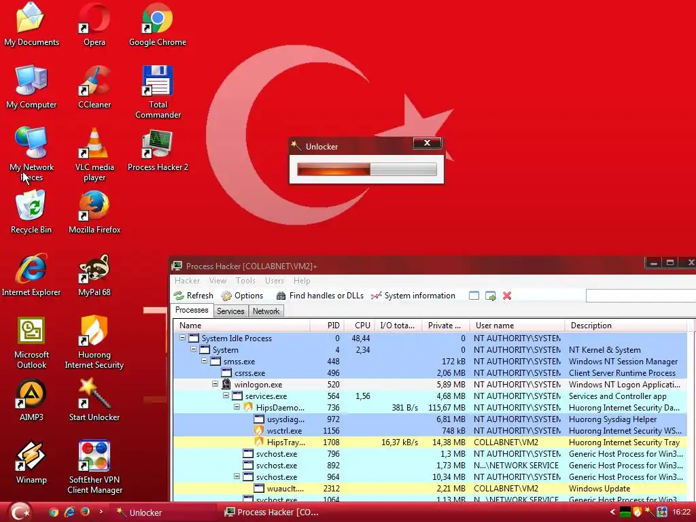Screen dimensions: 696x522
Task: Open My Network Places icon
Action: pyautogui.click(x=31, y=154)
